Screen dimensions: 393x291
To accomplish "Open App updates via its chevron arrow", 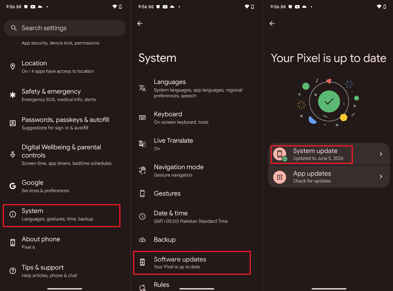I will point(381,177).
